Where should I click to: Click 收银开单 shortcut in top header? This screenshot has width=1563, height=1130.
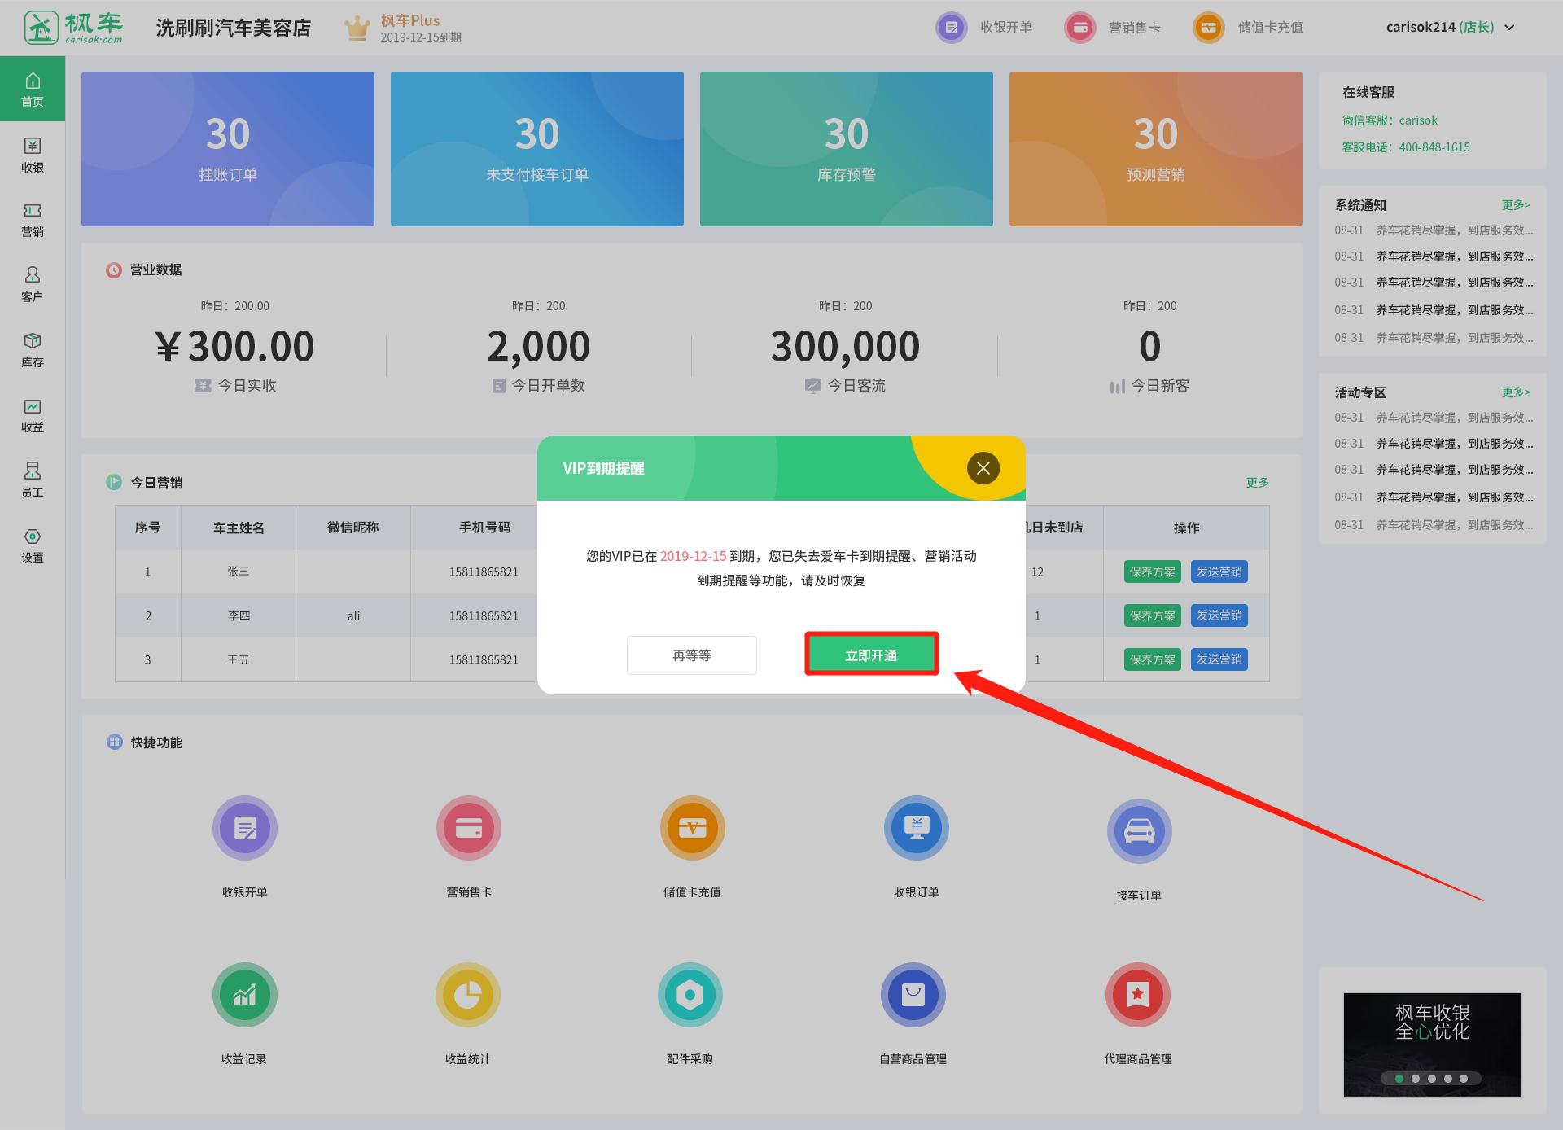tap(983, 27)
